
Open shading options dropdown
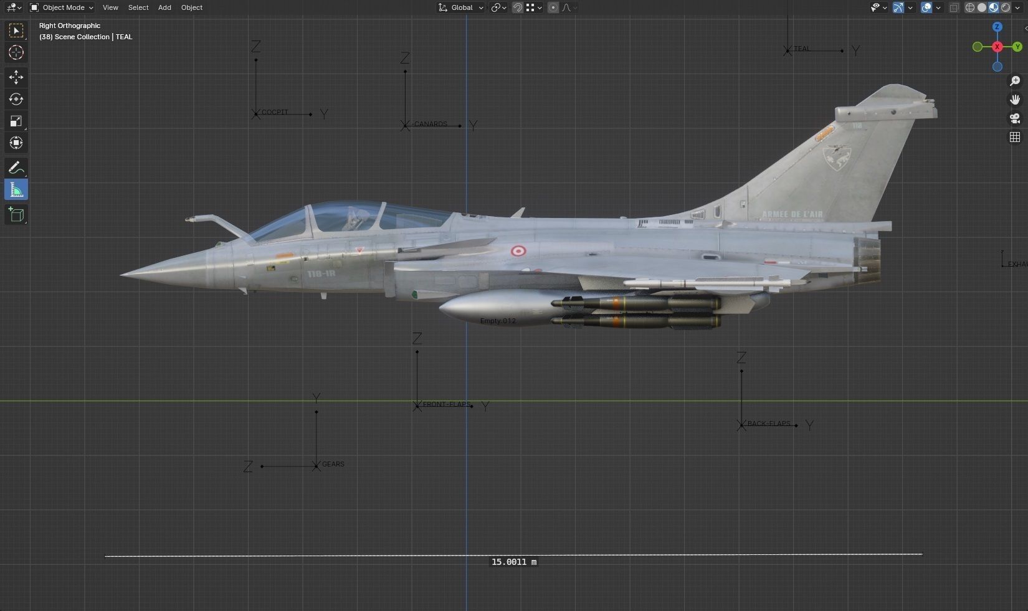click(x=1018, y=7)
